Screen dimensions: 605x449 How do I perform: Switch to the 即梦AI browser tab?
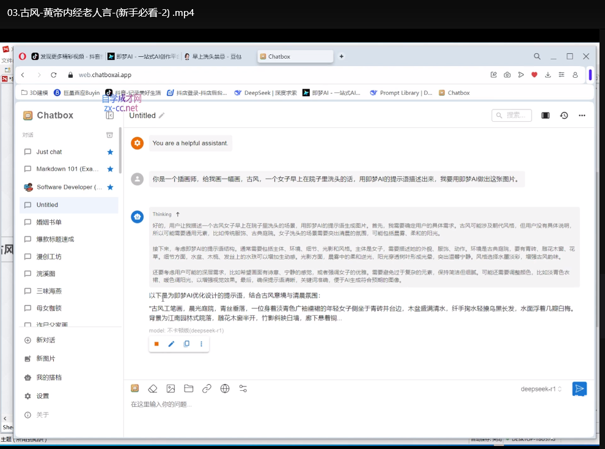pyautogui.click(x=143, y=56)
